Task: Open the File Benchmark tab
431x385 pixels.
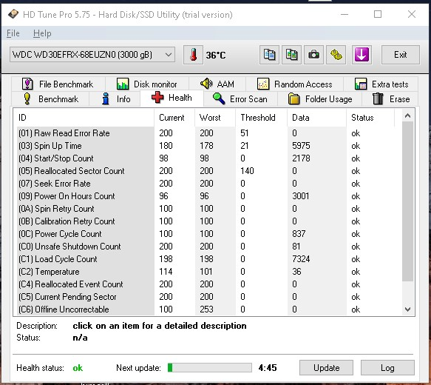Action: coord(58,84)
